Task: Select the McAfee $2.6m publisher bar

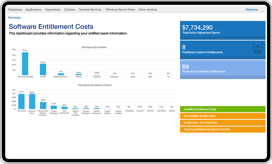Action: pyautogui.click(x=43, y=70)
